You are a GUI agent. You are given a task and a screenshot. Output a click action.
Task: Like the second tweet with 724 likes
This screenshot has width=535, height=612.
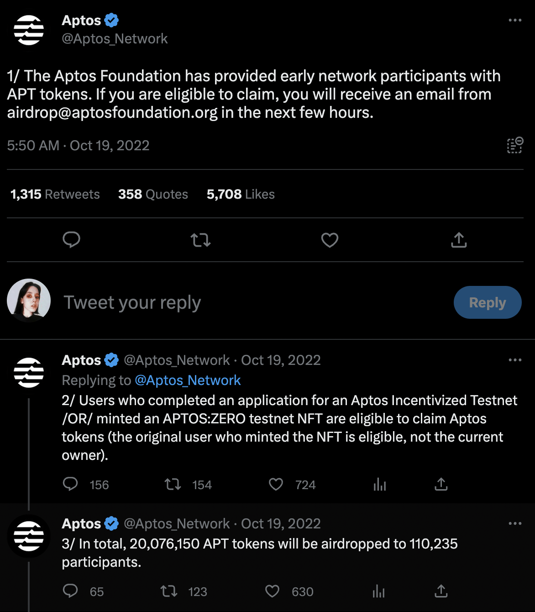[276, 484]
